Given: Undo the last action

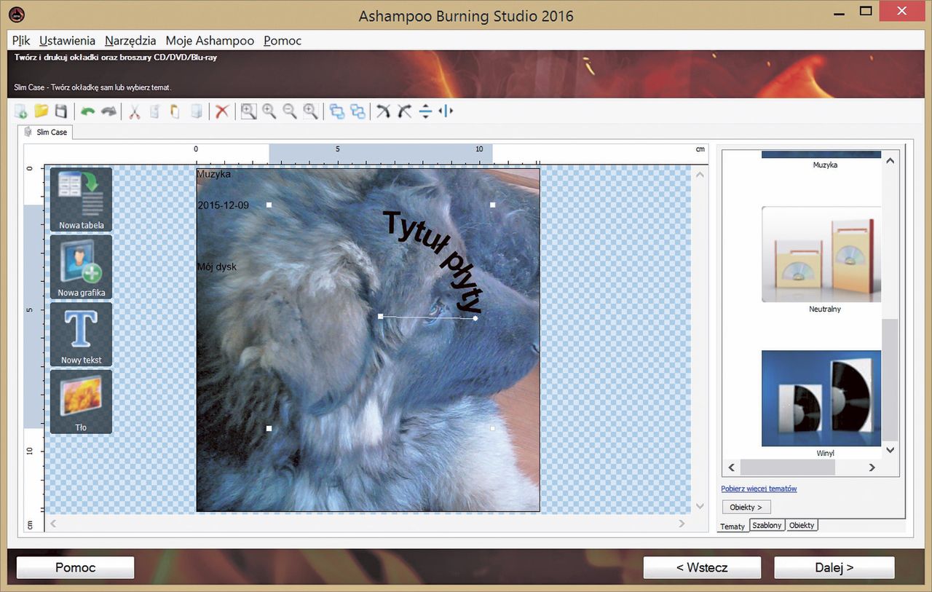Looking at the screenshot, I should [x=88, y=111].
